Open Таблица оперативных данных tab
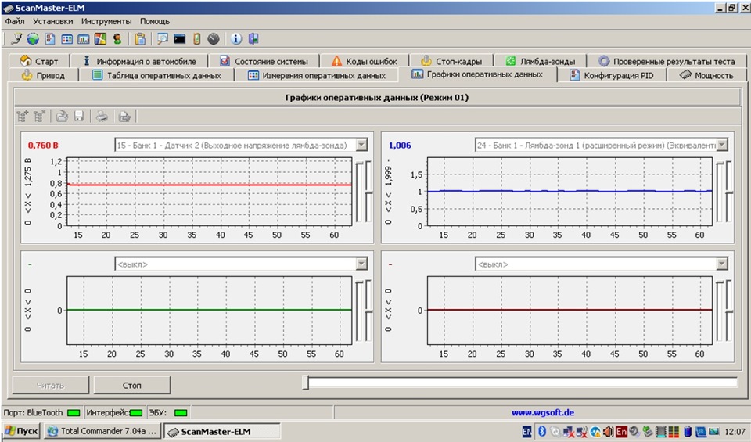Image resolution: width=751 pixels, height=442 pixels. 156,75
